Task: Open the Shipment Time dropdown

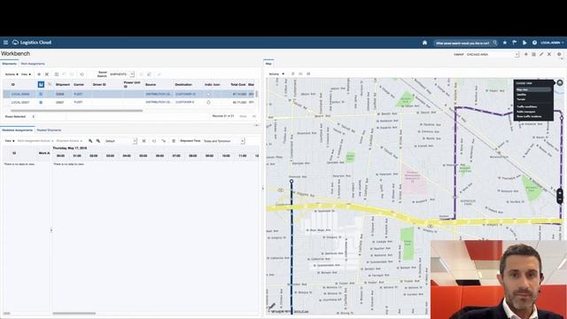Action: click(x=224, y=141)
